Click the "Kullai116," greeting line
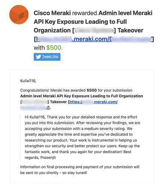Viewport: 166px width, 188px height. point(28,81)
